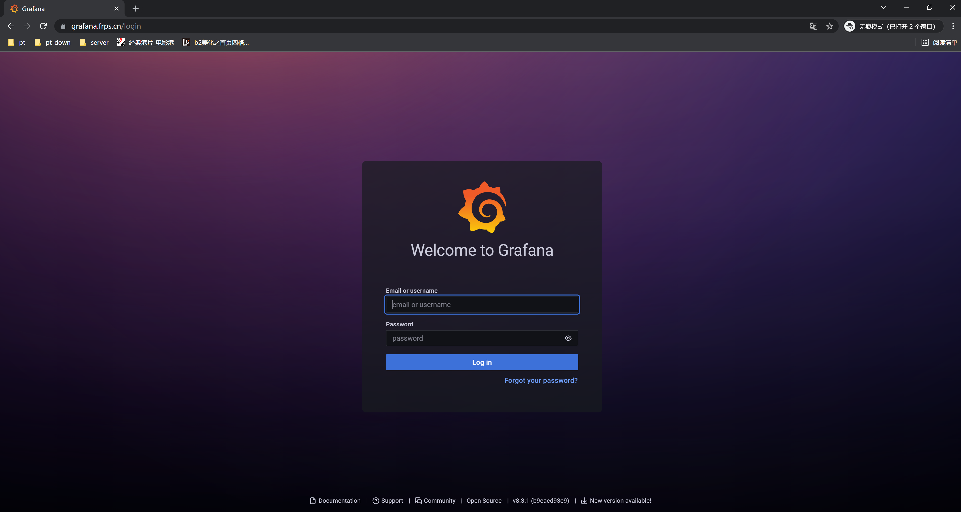Screen dimensions: 961x512
Task: Minimize the browser window
Action: click(x=907, y=8)
